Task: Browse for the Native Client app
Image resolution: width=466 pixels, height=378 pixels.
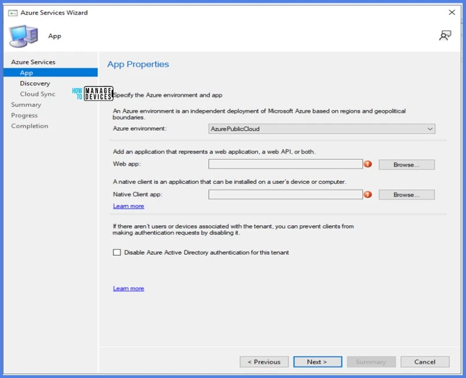Action: [x=406, y=194]
